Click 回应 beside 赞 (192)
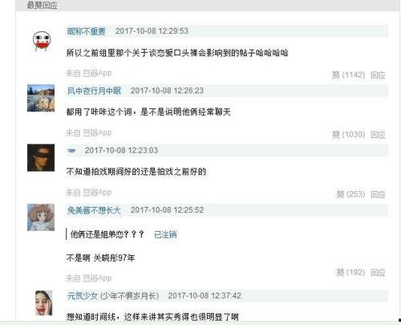The image size is (401, 325). pyautogui.click(x=378, y=273)
